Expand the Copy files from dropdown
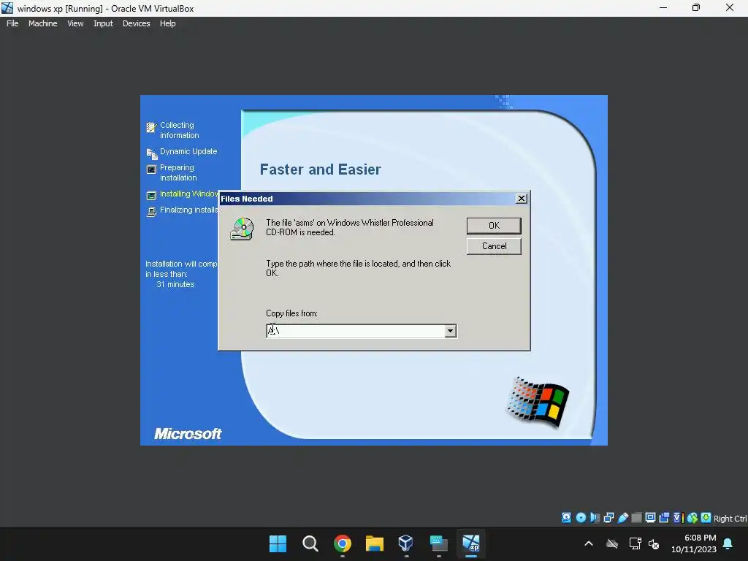The image size is (748, 561). 450,331
